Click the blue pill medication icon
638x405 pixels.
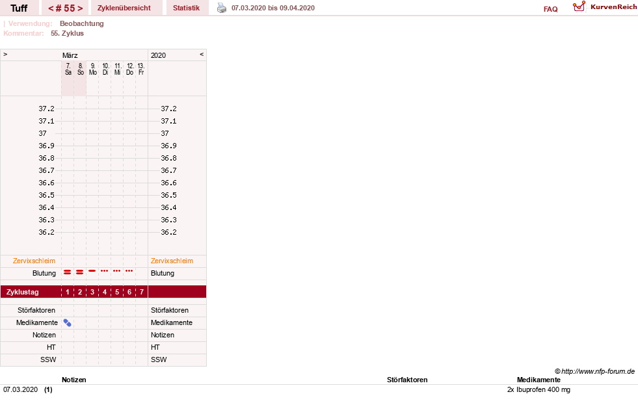pos(67,323)
